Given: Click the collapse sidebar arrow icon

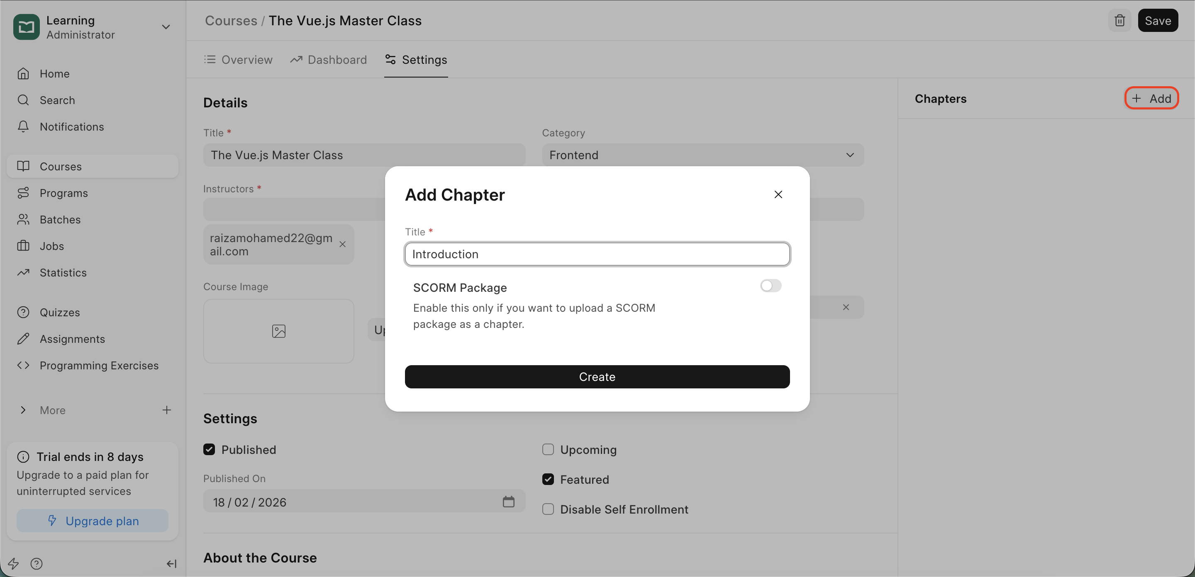Looking at the screenshot, I should tap(171, 564).
